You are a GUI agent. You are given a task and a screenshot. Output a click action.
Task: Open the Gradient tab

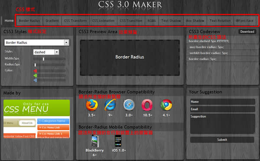(52, 21)
